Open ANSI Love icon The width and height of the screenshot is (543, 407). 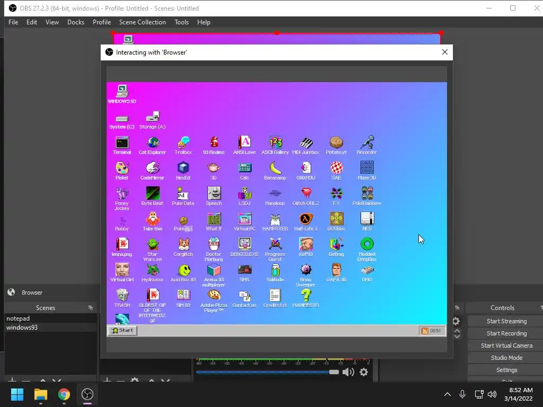tap(244, 145)
